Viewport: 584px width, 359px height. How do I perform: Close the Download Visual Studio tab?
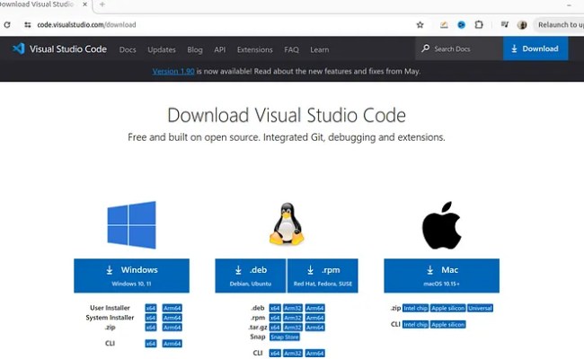point(85,4)
